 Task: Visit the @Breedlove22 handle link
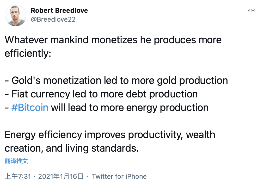click(x=53, y=19)
